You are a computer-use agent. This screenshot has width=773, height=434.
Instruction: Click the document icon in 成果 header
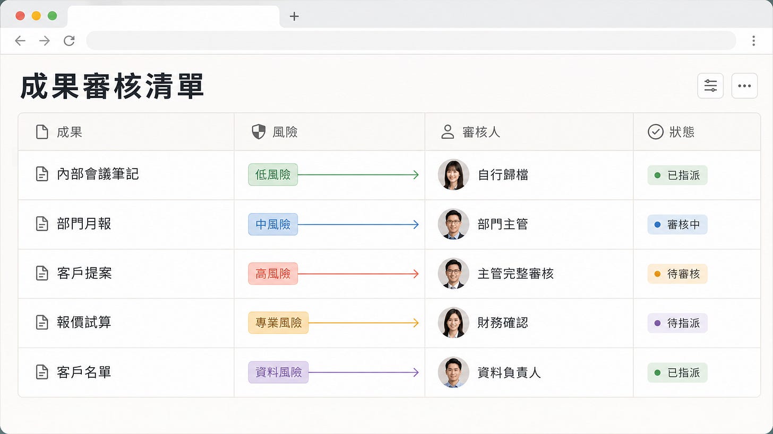coord(42,132)
